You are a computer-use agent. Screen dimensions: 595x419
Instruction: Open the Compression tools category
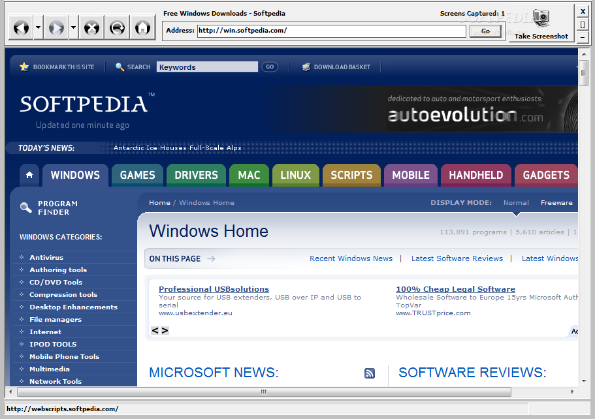click(x=63, y=294)
